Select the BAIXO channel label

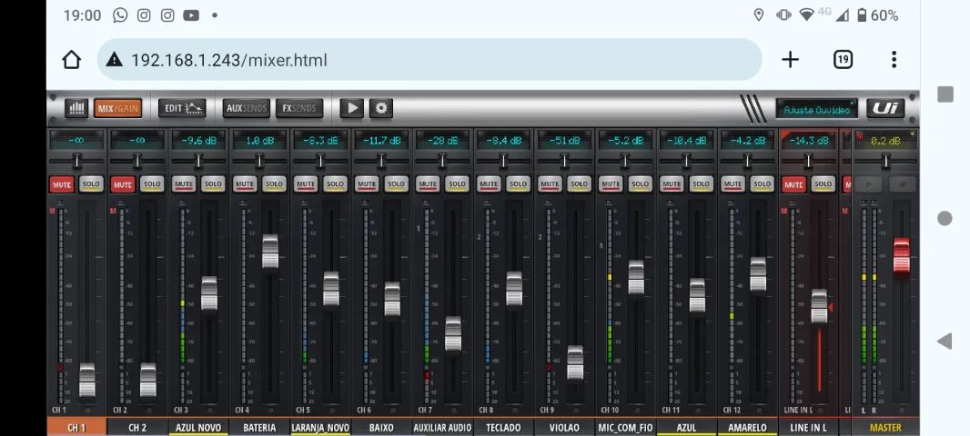[x=381, y=427]
